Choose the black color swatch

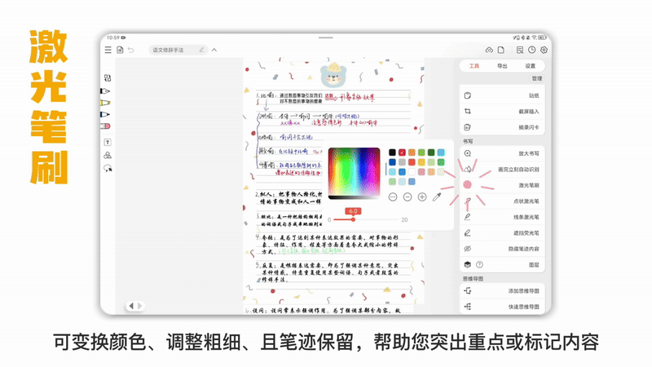[392, 153]
